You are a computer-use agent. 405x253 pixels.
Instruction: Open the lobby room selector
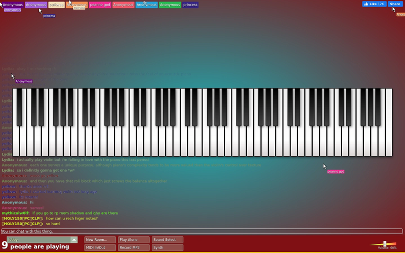pos(42,239)
